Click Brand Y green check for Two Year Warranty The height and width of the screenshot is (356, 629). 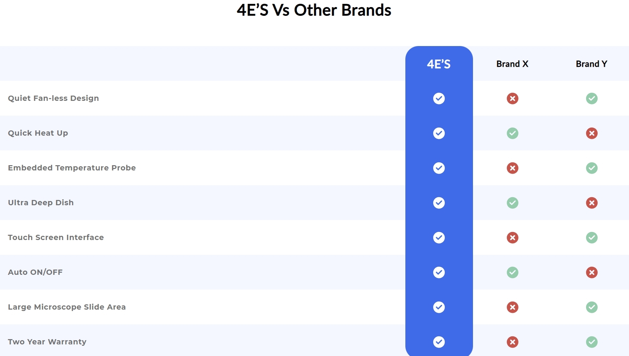click(592, 342)
